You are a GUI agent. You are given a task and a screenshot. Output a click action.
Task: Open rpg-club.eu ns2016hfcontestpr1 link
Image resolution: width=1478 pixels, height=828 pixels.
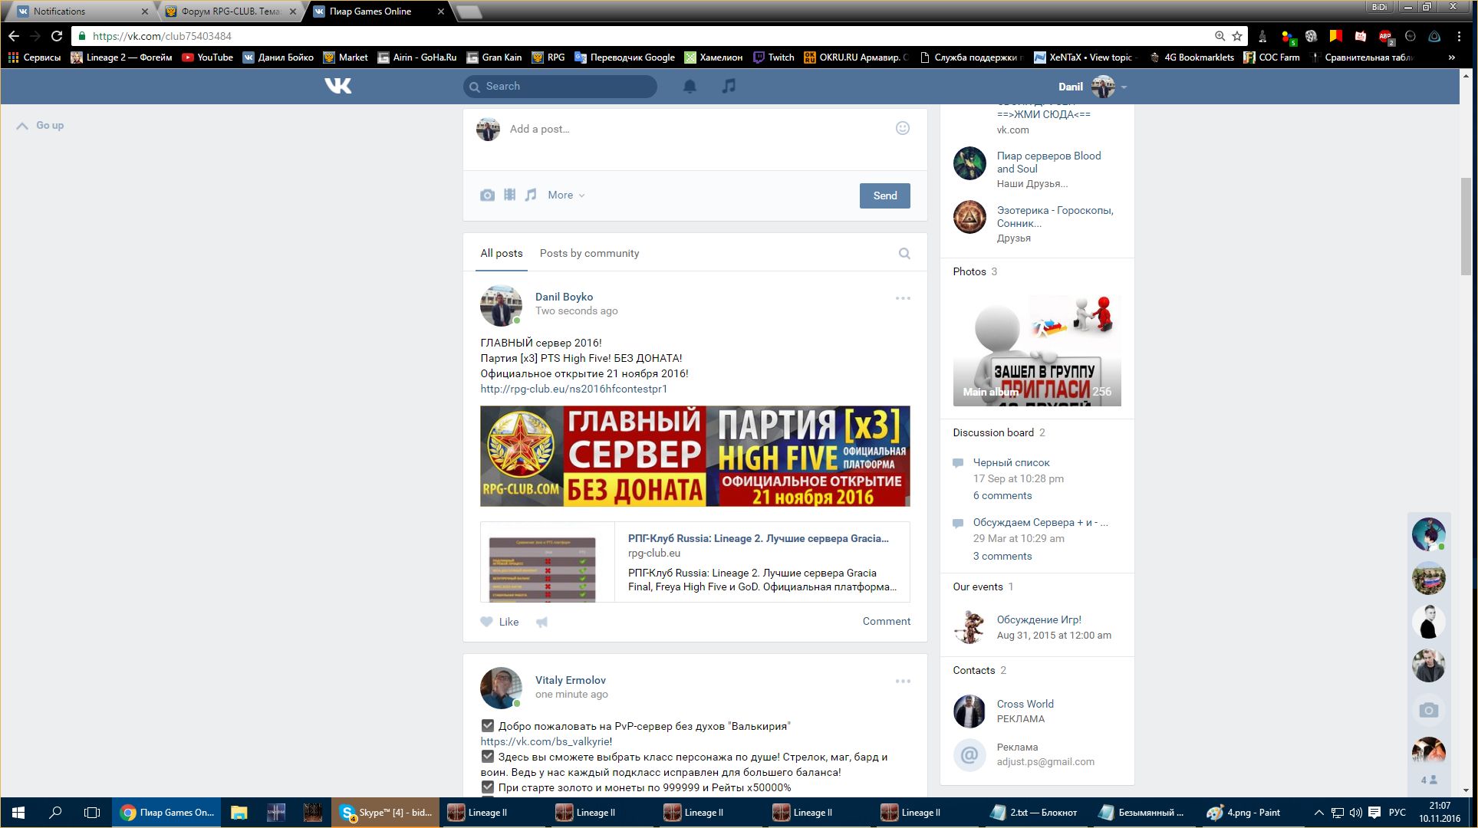point(574,389)
